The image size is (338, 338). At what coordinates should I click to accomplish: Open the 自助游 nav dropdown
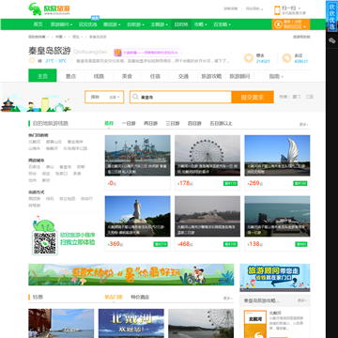(x=135, y=24)
